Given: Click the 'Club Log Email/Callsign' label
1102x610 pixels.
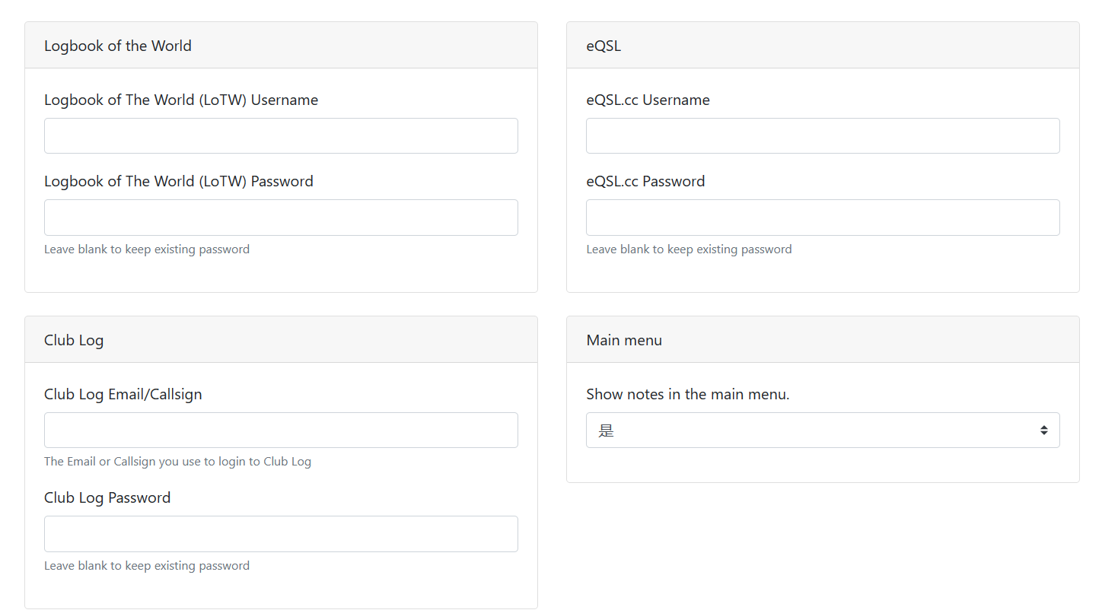Looking at the screenshot, I should pos(123,394).
